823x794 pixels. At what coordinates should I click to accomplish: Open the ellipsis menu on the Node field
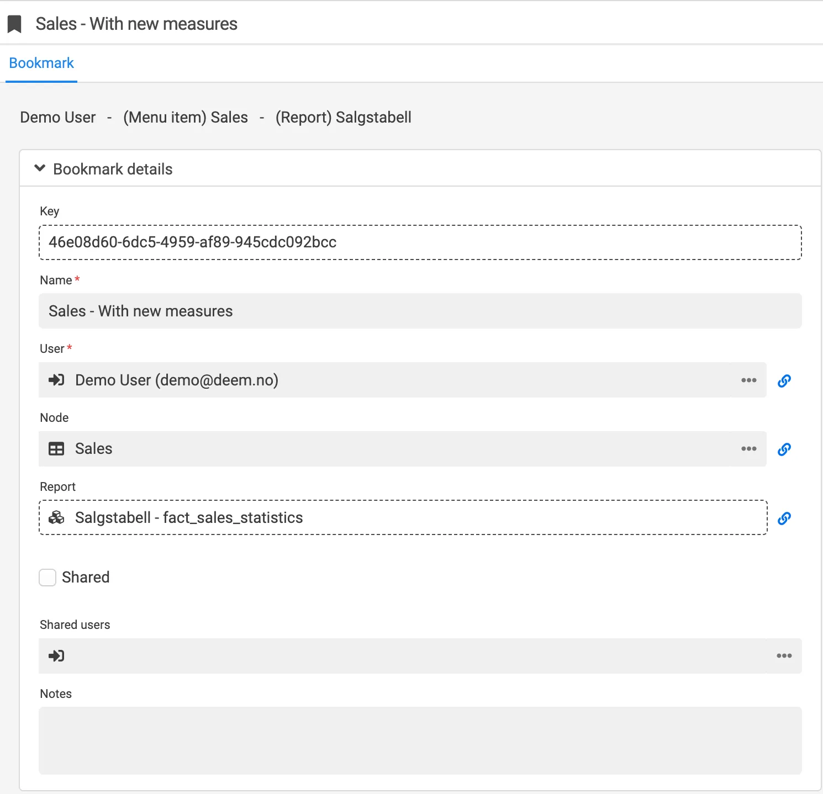click(x=748, y=448)
